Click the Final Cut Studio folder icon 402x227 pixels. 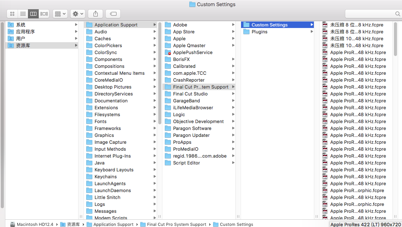tap(168, 94)
